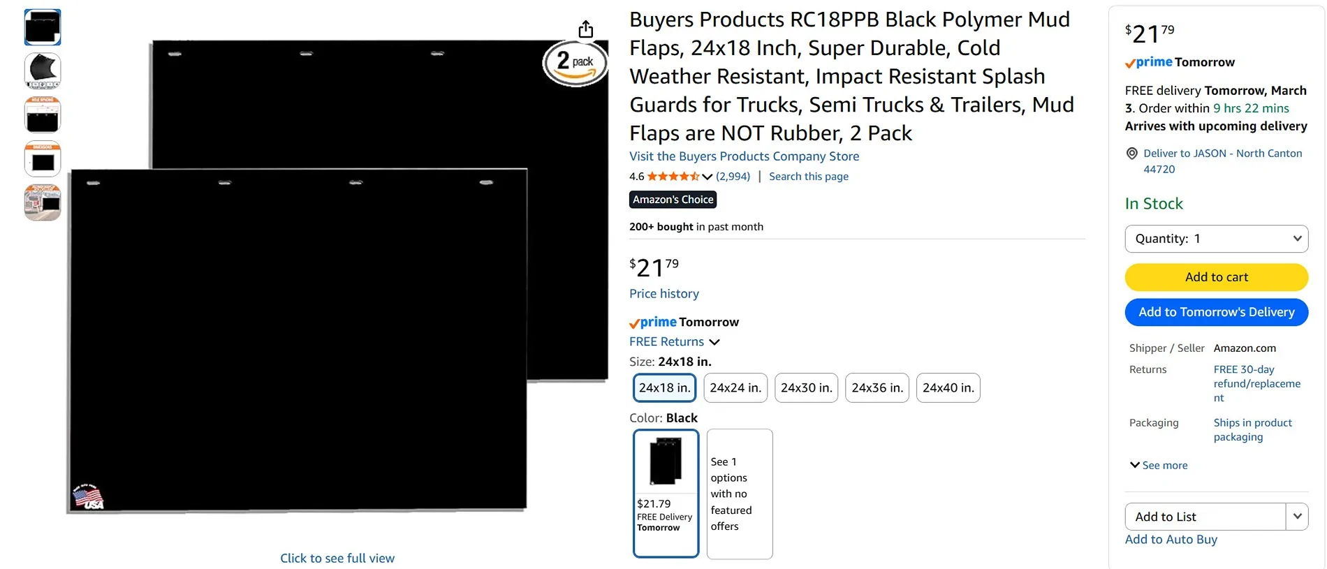Select the 24x40 in. size option

tap(948, 387)
